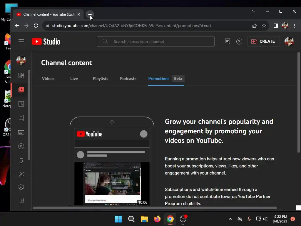Click the YouTube Studio logo
This screenshot has height=226, width=301.
point(46,41)
